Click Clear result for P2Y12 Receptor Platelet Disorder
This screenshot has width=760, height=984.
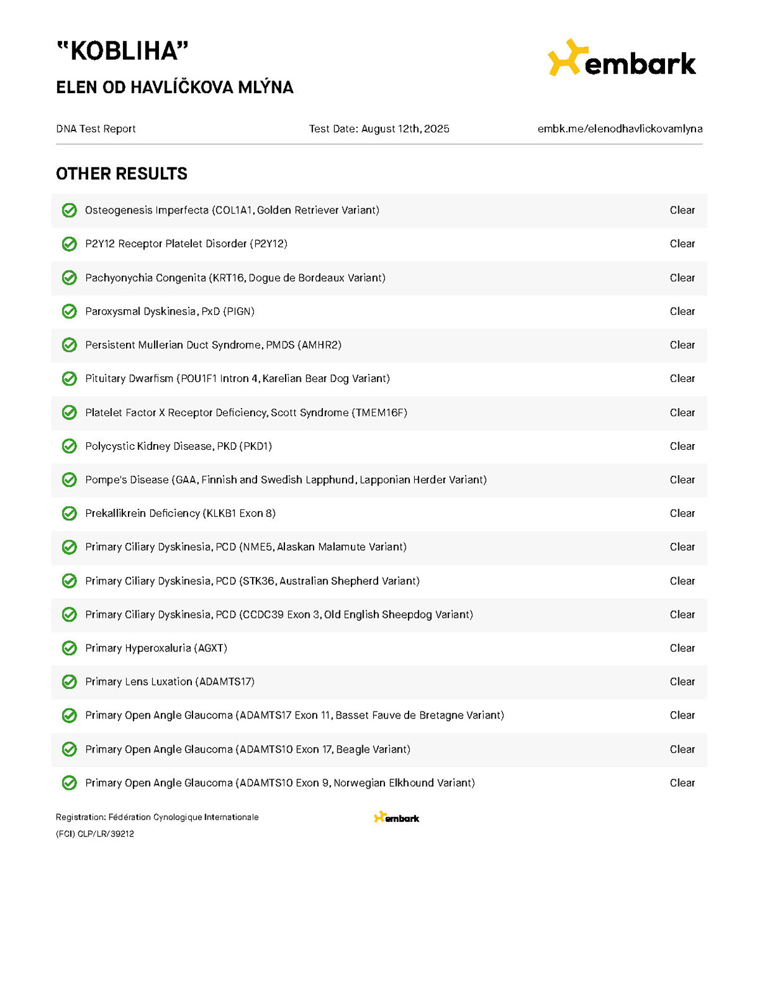tap(682, 244)
